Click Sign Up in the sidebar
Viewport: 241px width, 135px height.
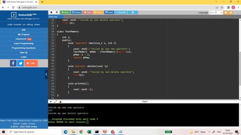coord(24,52)
